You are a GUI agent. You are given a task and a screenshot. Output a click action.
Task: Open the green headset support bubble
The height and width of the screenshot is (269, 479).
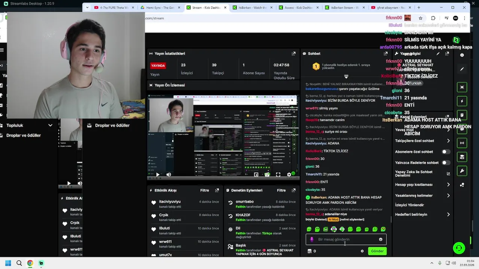click(459, 248)
